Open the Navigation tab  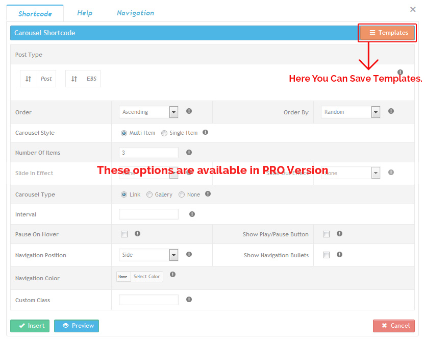[x=135, y=13]
